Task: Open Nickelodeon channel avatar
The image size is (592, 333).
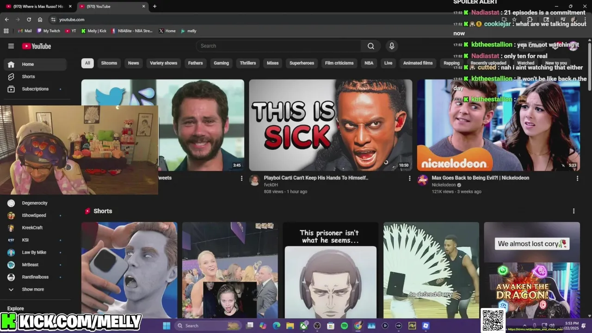Action: tap(422, 180)
